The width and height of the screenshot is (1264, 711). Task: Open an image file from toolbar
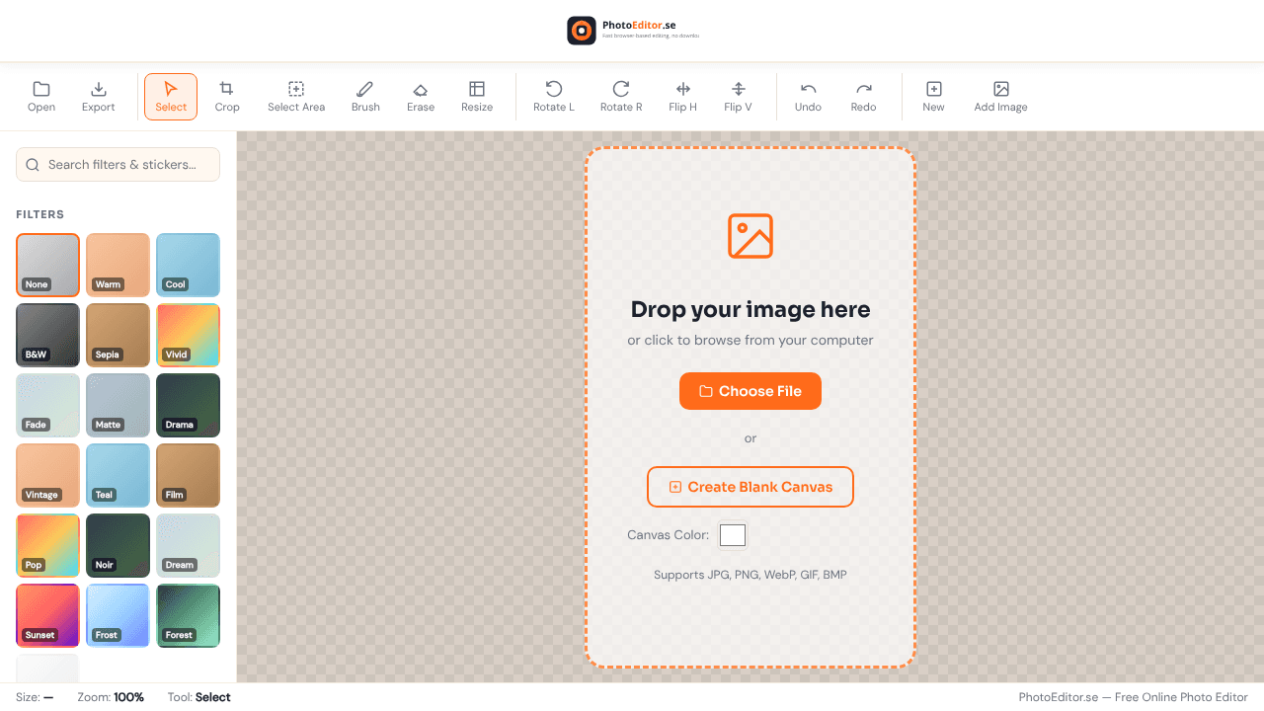click(41, 97)
